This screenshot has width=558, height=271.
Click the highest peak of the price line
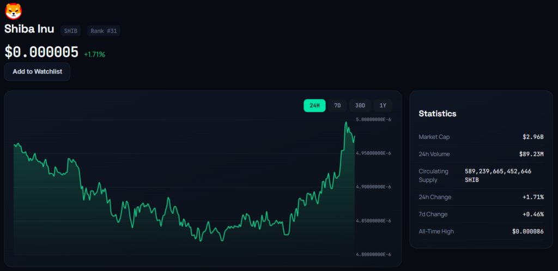pyautogui.click(x=346, y=122)
